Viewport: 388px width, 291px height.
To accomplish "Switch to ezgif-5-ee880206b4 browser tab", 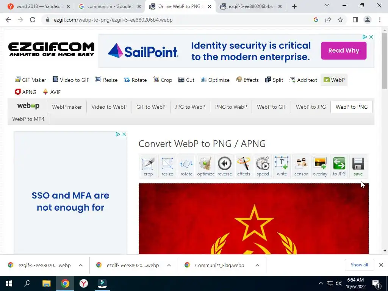I will pyautogui.click(x=251, y=6).
